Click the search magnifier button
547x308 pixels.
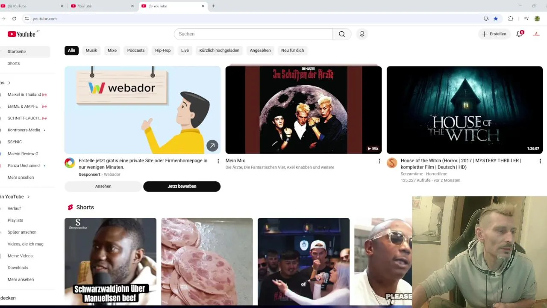tap(342, 34)
